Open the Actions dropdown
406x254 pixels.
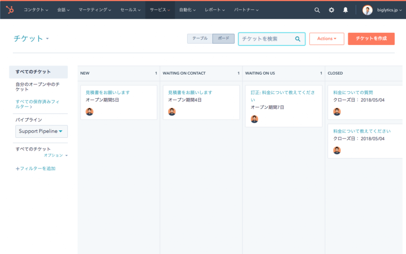click(x=327, y=38)
